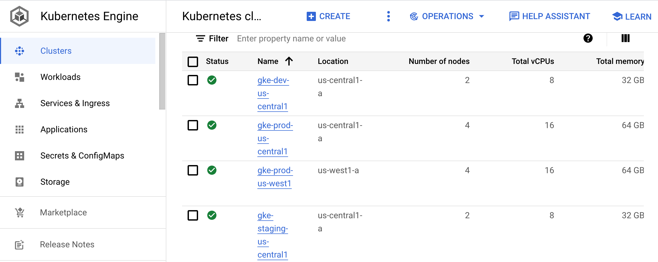Viewport: 658px width, 262px height.
Task: Check the select-all clusters checkbox
Action: click(x=193, y=61)
